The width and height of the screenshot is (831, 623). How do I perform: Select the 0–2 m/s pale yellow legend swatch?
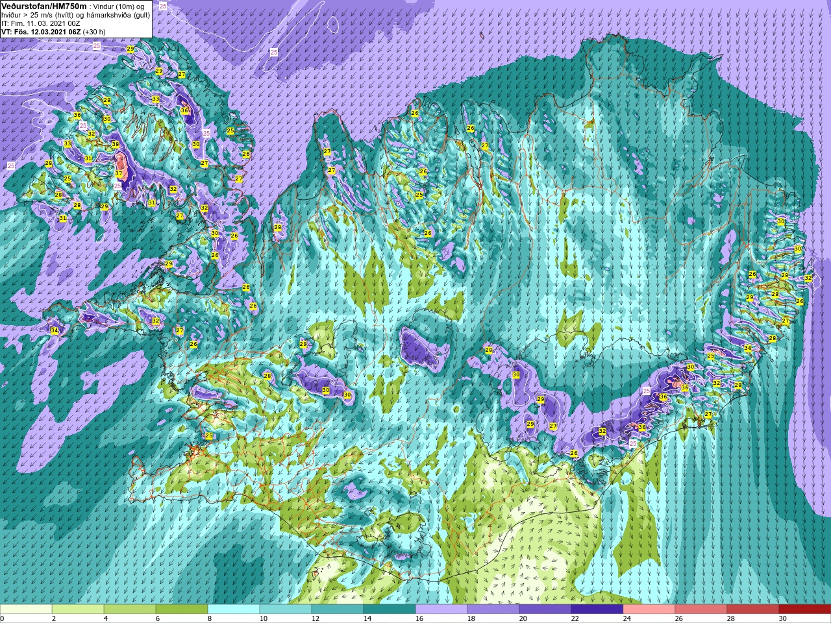(26, 609)
